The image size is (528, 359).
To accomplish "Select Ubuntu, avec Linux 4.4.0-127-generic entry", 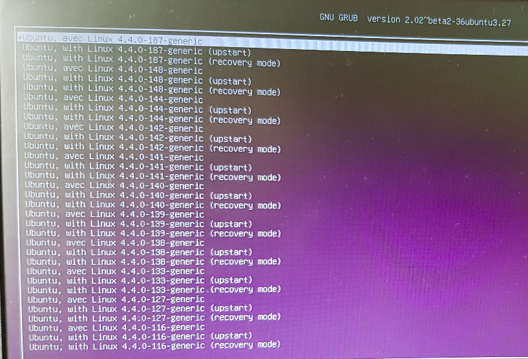I will 116,299.
